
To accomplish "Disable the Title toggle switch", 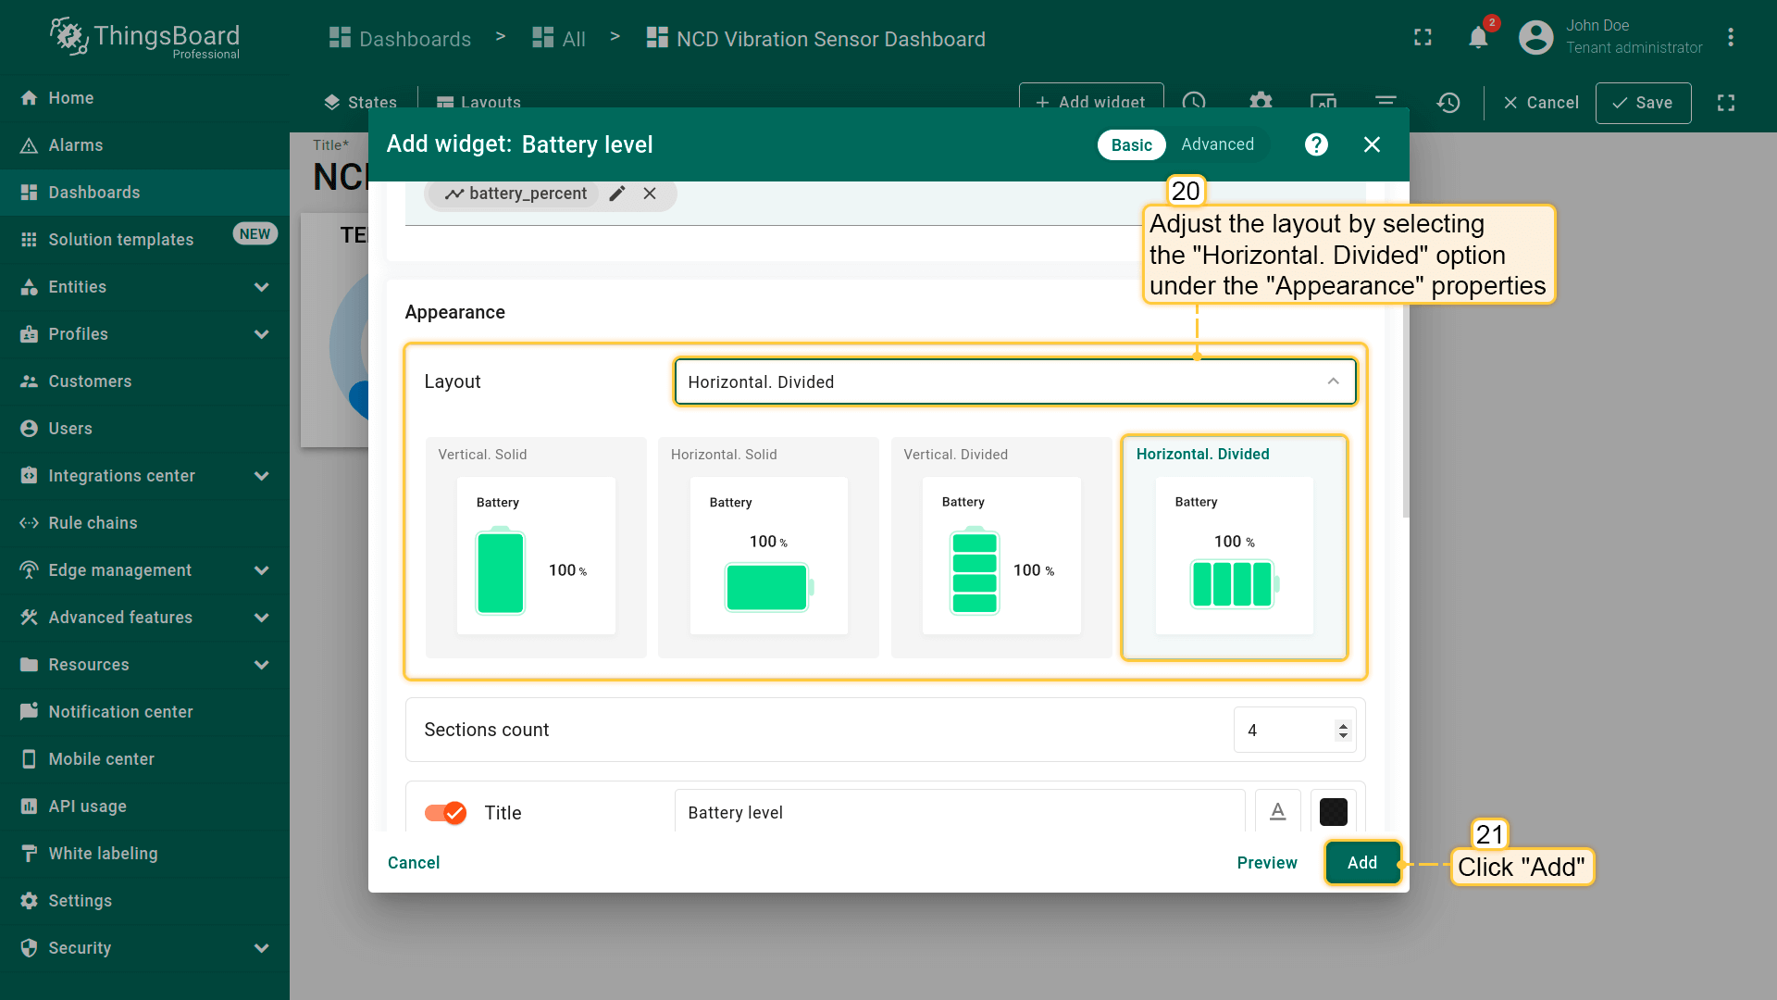I will point(445,813).
